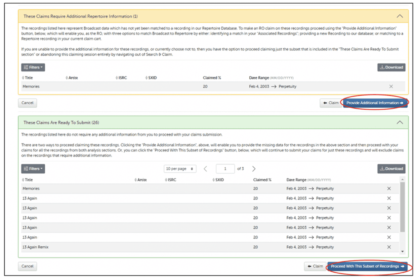
Task: Select the claimed 20 value for 13 Again Remix
Action: click(256, 247)
